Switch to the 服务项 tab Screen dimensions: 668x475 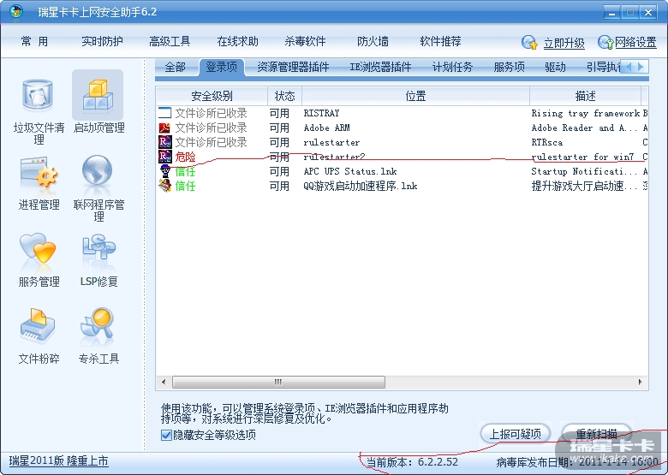point(509,67)
